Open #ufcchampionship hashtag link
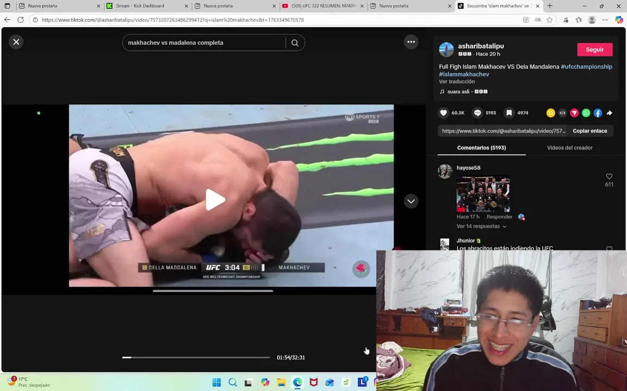Viewport: 627px width, 391px height. point(586,67)
